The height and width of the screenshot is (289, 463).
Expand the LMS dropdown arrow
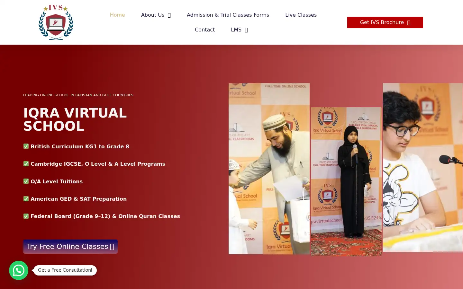[246, 30]
